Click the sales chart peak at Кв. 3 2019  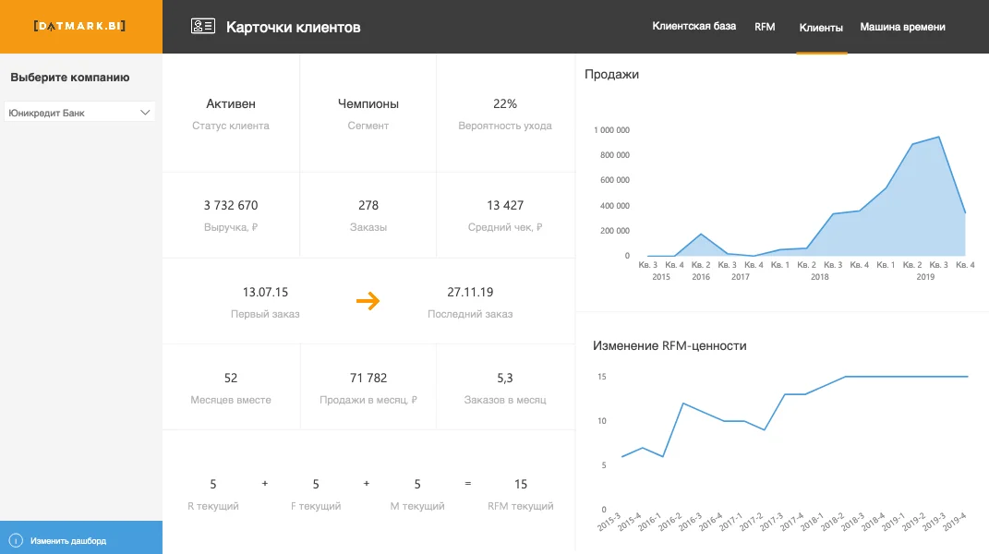click(939, 138)
